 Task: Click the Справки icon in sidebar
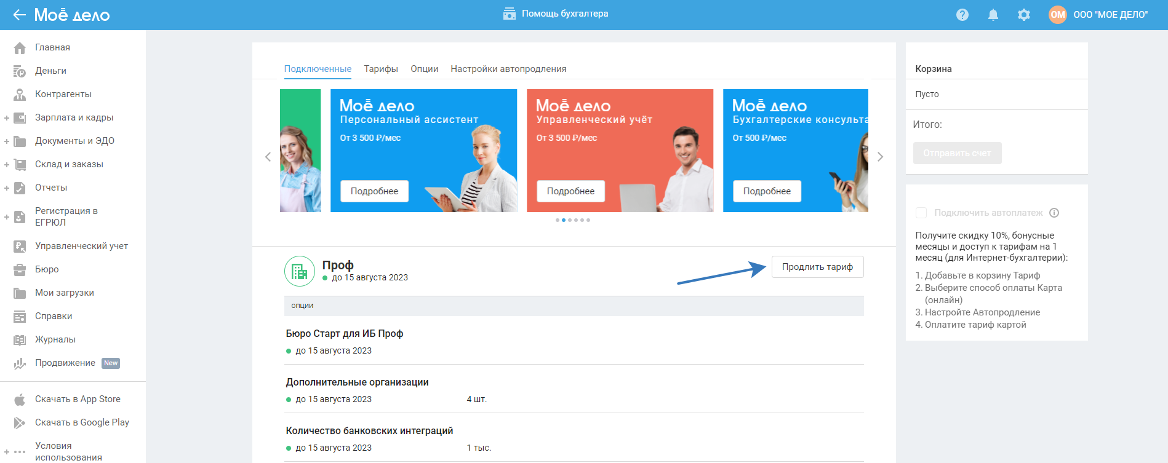(x=20, y=317)
